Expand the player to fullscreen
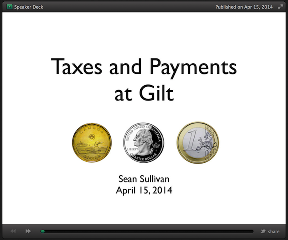Screen dimensions: 288x240 point(280,7)
